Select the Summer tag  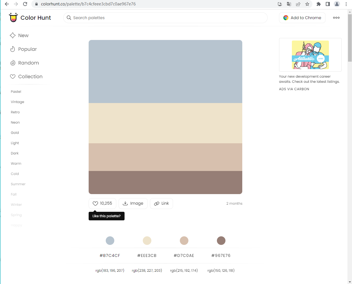[18, 184]
